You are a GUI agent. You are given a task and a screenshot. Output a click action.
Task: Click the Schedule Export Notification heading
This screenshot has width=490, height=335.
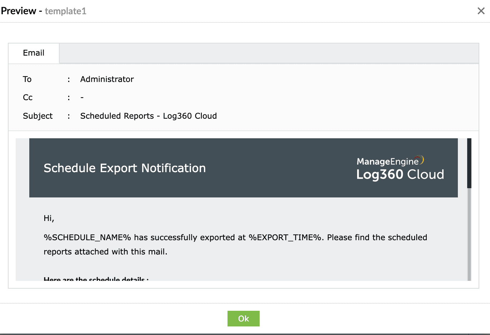125,168
